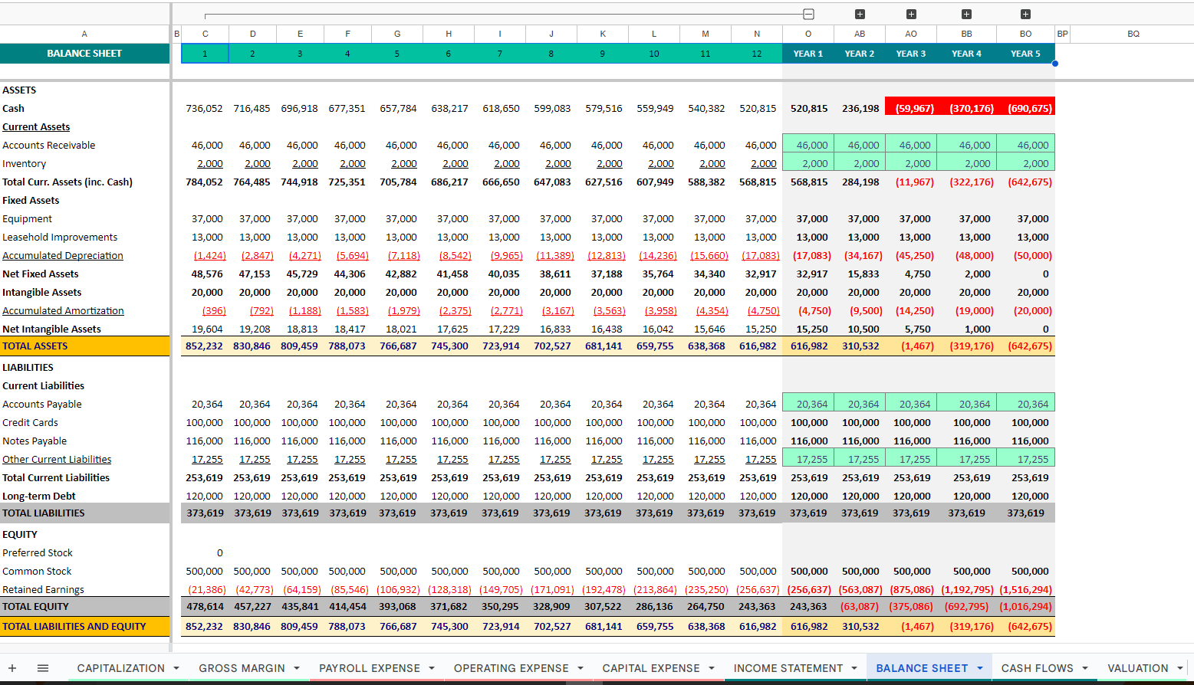Click the TOTAL ASSETS label cell
Image resolution: width=1194 pixels, height=685 pixels.
click(x=84, y=346)
